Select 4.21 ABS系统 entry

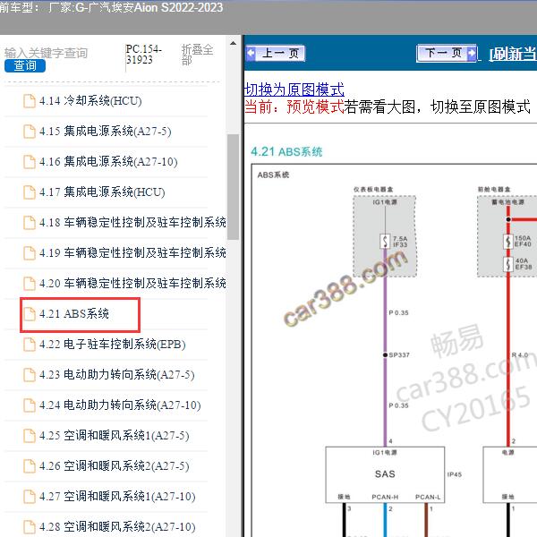click(x=74, y=314)
